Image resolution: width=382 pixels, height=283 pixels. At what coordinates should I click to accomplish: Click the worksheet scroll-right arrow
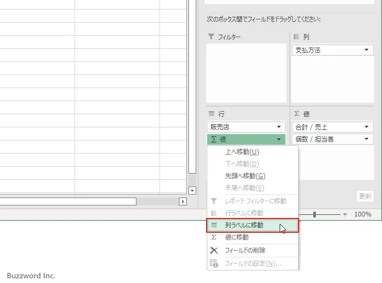click(x=183, y=201)
